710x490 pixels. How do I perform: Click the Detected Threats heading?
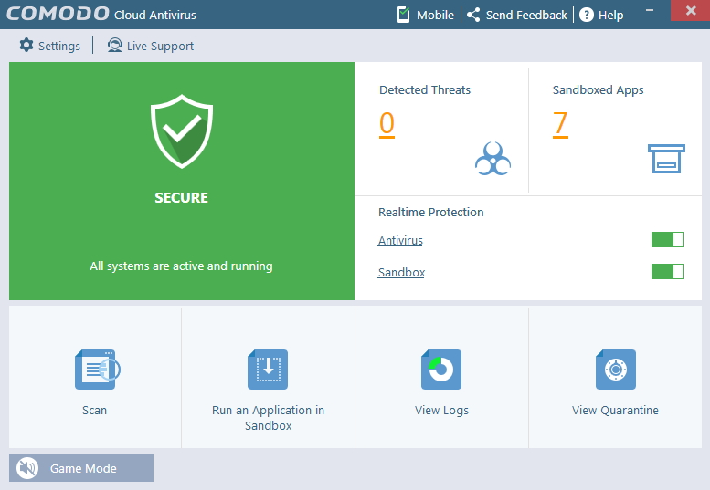425,90
